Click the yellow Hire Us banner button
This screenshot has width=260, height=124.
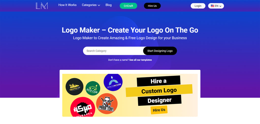pos(159,110)
